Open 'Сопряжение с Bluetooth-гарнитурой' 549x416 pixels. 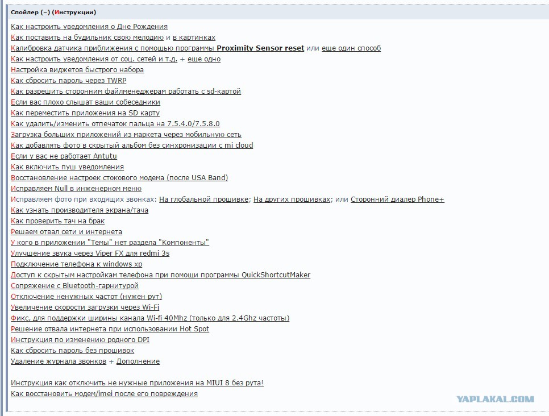click(x=74, y=286)
